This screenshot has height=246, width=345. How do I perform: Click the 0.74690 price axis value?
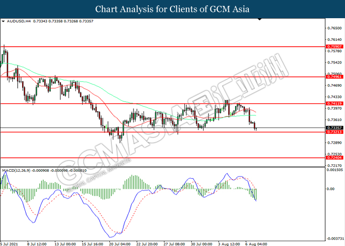pyautogui.click(x=335, y=86)
